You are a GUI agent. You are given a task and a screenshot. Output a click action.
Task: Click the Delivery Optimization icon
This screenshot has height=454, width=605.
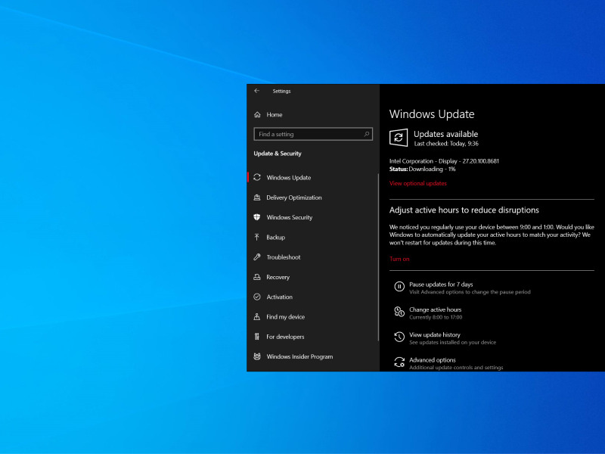(x=257, y=197)
